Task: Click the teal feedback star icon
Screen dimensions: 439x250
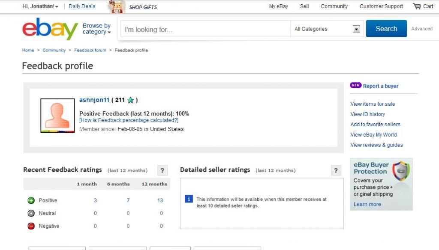Action: point(130,100)
